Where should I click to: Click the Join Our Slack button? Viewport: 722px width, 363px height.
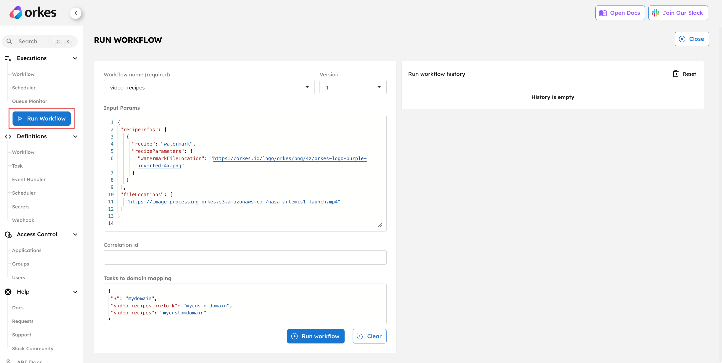coord(678,13)
